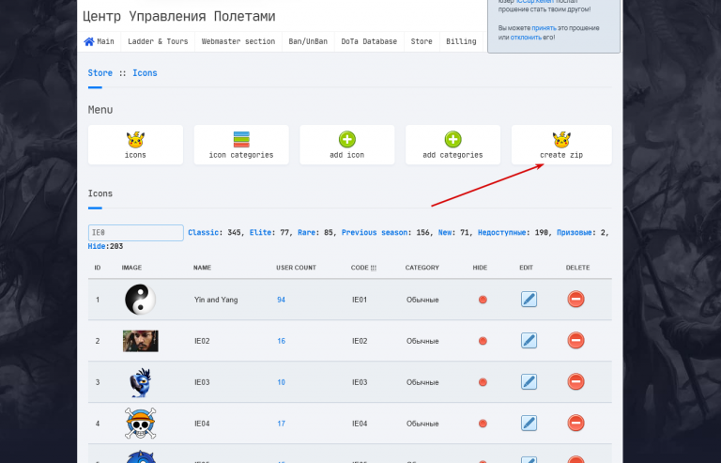This screenshot has height=463, width=721.
Task: Open DoTa Database tab
Action: [x=369, y=41]
